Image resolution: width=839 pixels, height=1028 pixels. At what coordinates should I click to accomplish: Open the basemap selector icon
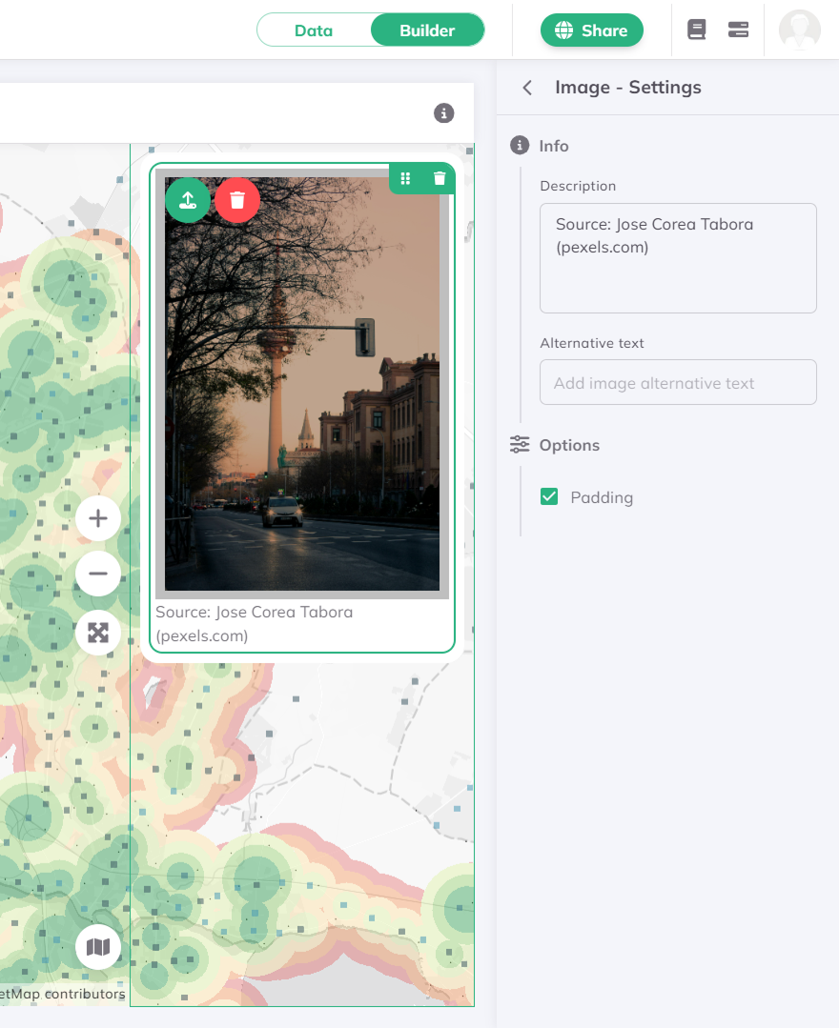point(98,947)
